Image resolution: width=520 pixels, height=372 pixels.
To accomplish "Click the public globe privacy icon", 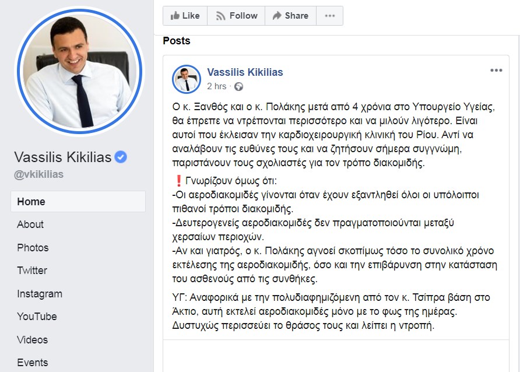I will [238, 86].
